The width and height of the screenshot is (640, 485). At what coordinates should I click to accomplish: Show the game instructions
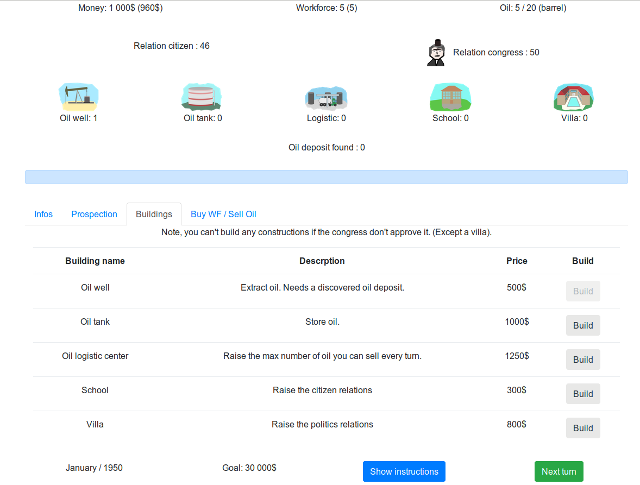coord(404,471)
